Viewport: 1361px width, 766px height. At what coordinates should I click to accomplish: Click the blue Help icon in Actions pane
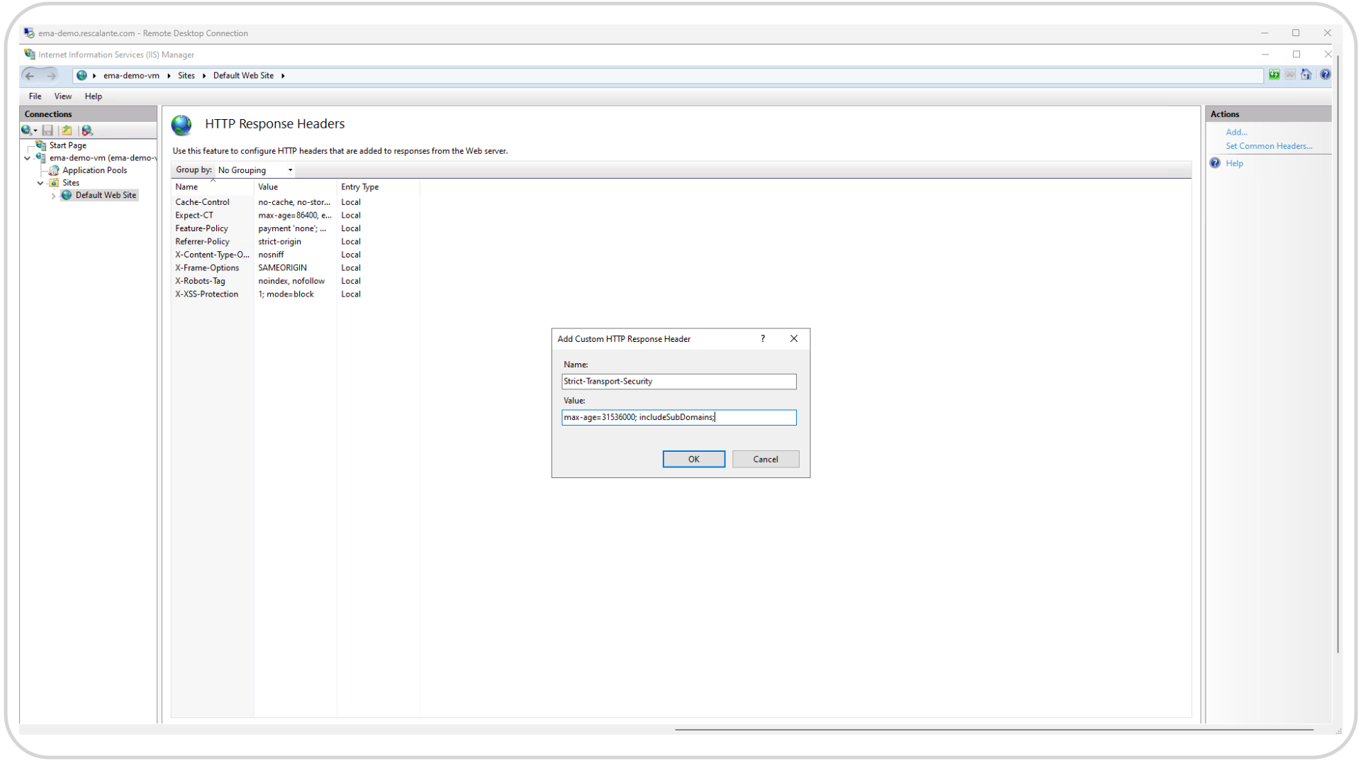coord(1215,163)
